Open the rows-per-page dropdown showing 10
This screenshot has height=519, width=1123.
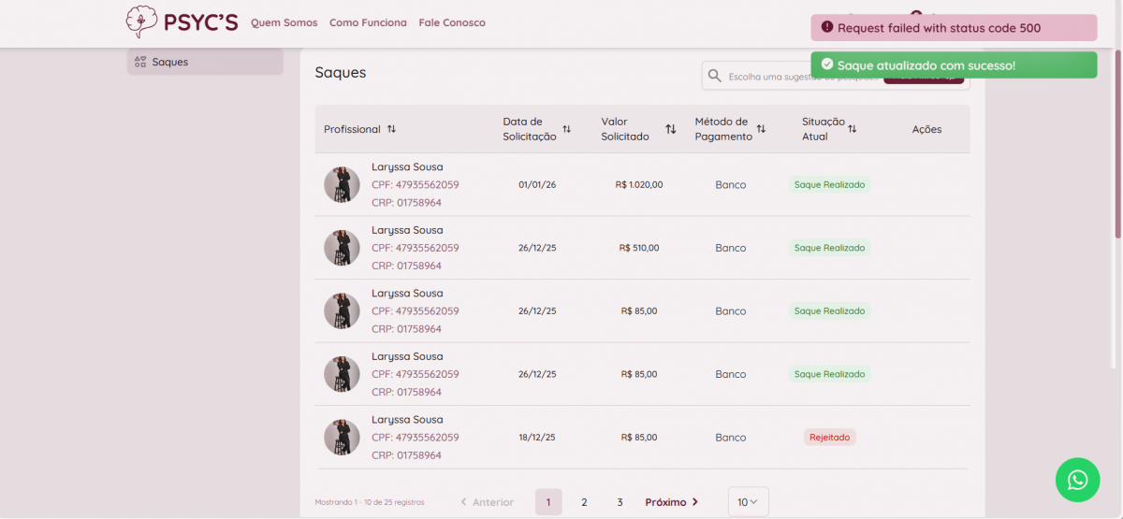(748, 502)
